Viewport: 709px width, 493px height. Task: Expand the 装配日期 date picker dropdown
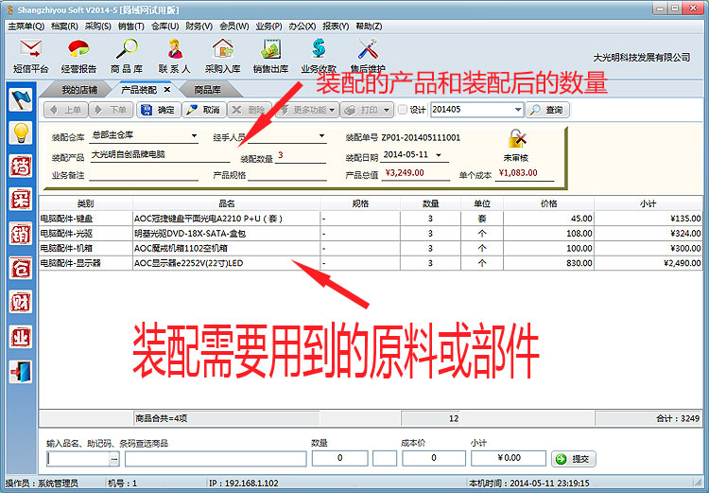(443, 154)
